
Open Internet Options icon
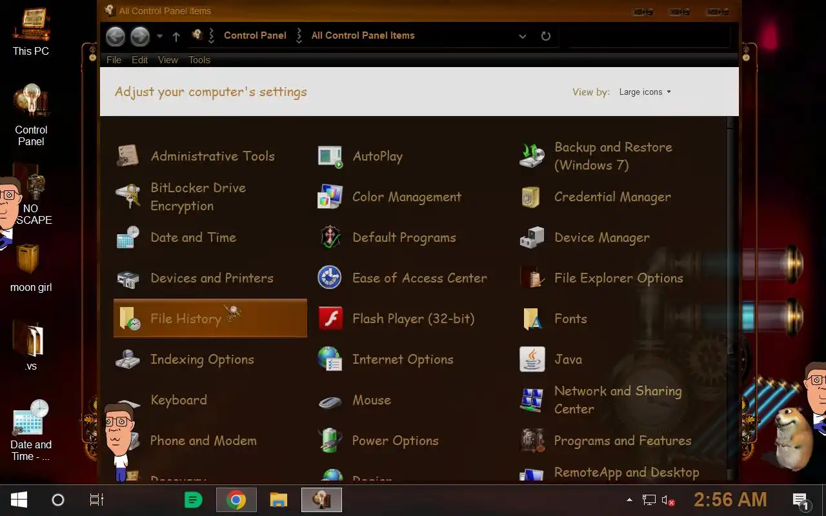click(330, 359)
